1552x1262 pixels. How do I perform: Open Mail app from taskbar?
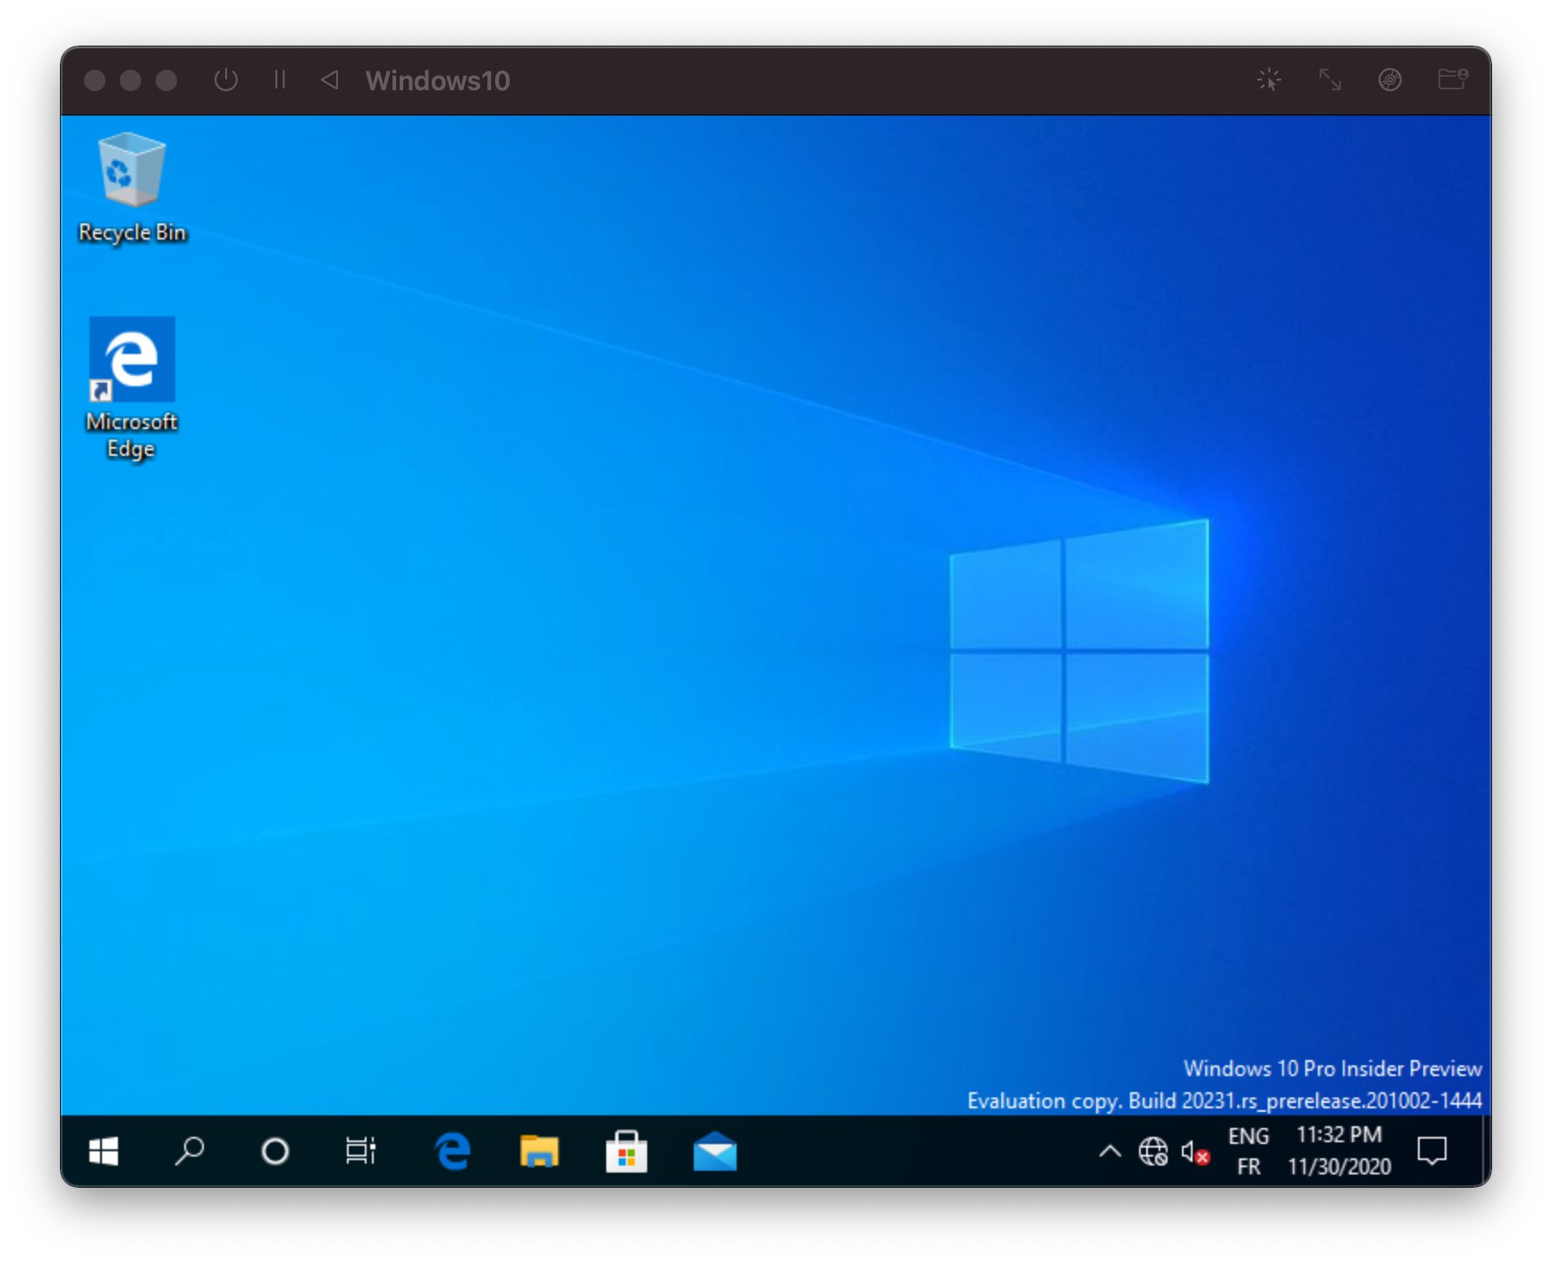click(x=714, y=1151)
